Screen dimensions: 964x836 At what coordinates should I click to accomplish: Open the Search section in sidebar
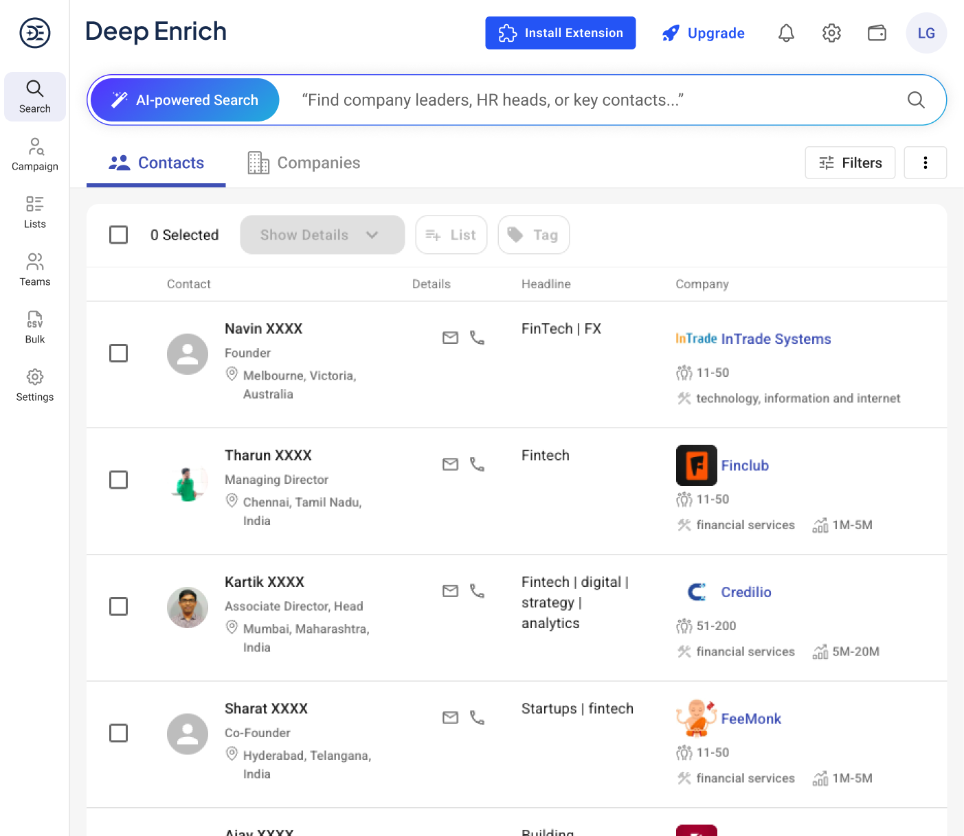tap(34, 96)
